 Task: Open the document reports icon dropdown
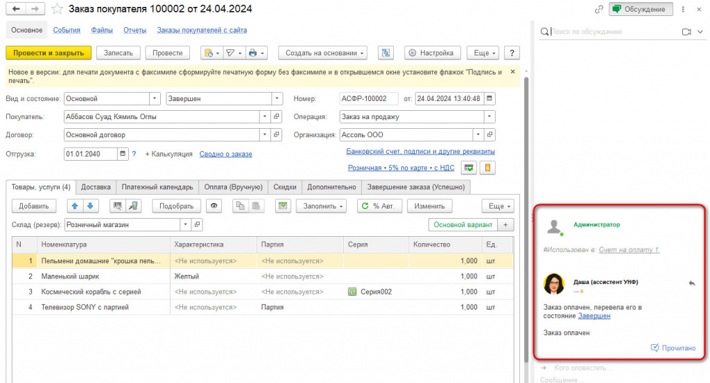[211, 53]
